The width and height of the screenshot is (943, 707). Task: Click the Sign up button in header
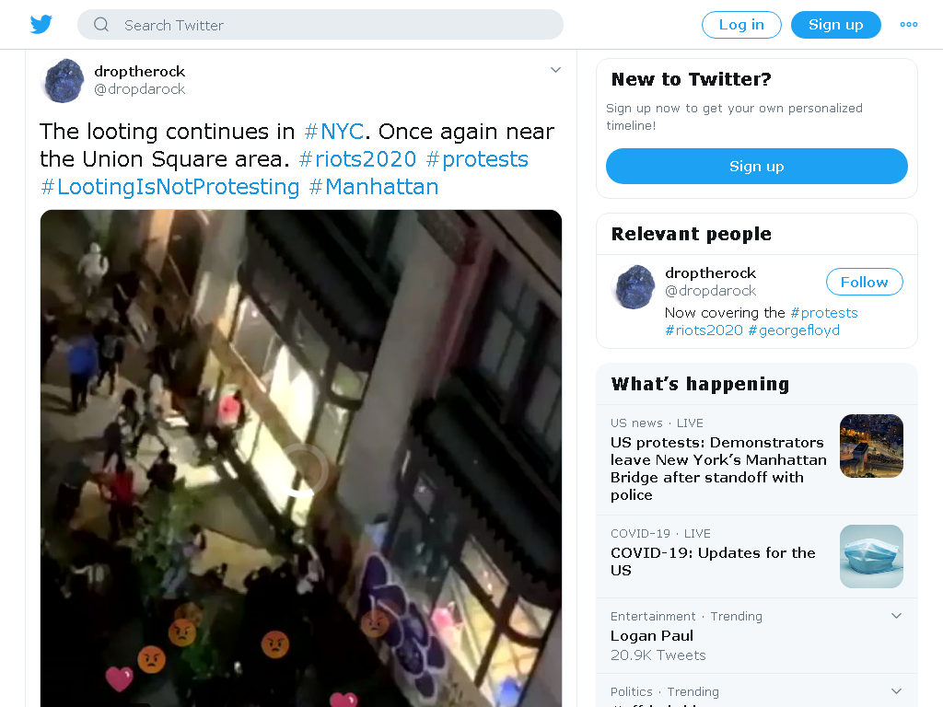835,25
